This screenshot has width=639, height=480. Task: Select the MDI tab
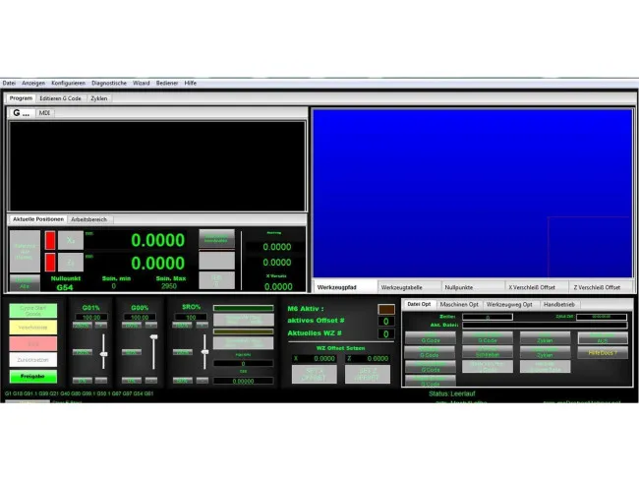click(x=44, y=113)
